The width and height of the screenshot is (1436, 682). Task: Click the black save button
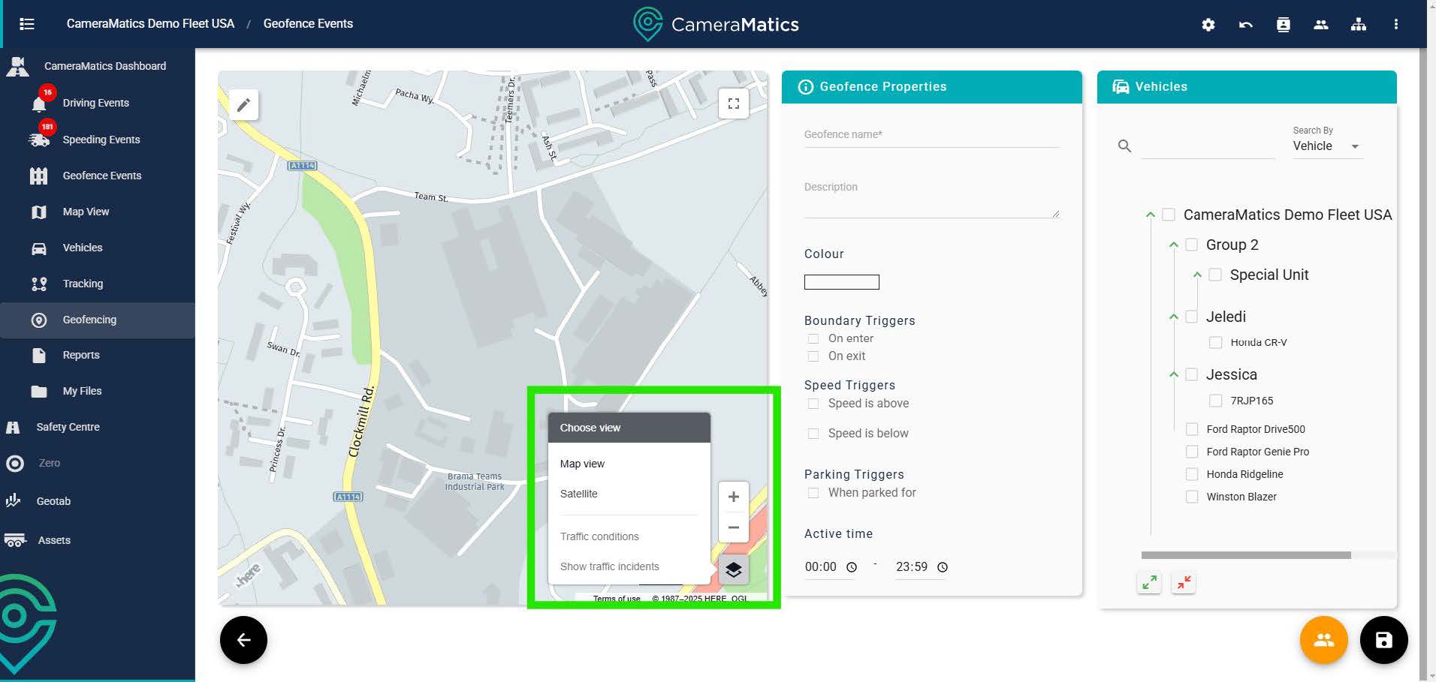click(x=1383, y=640)
